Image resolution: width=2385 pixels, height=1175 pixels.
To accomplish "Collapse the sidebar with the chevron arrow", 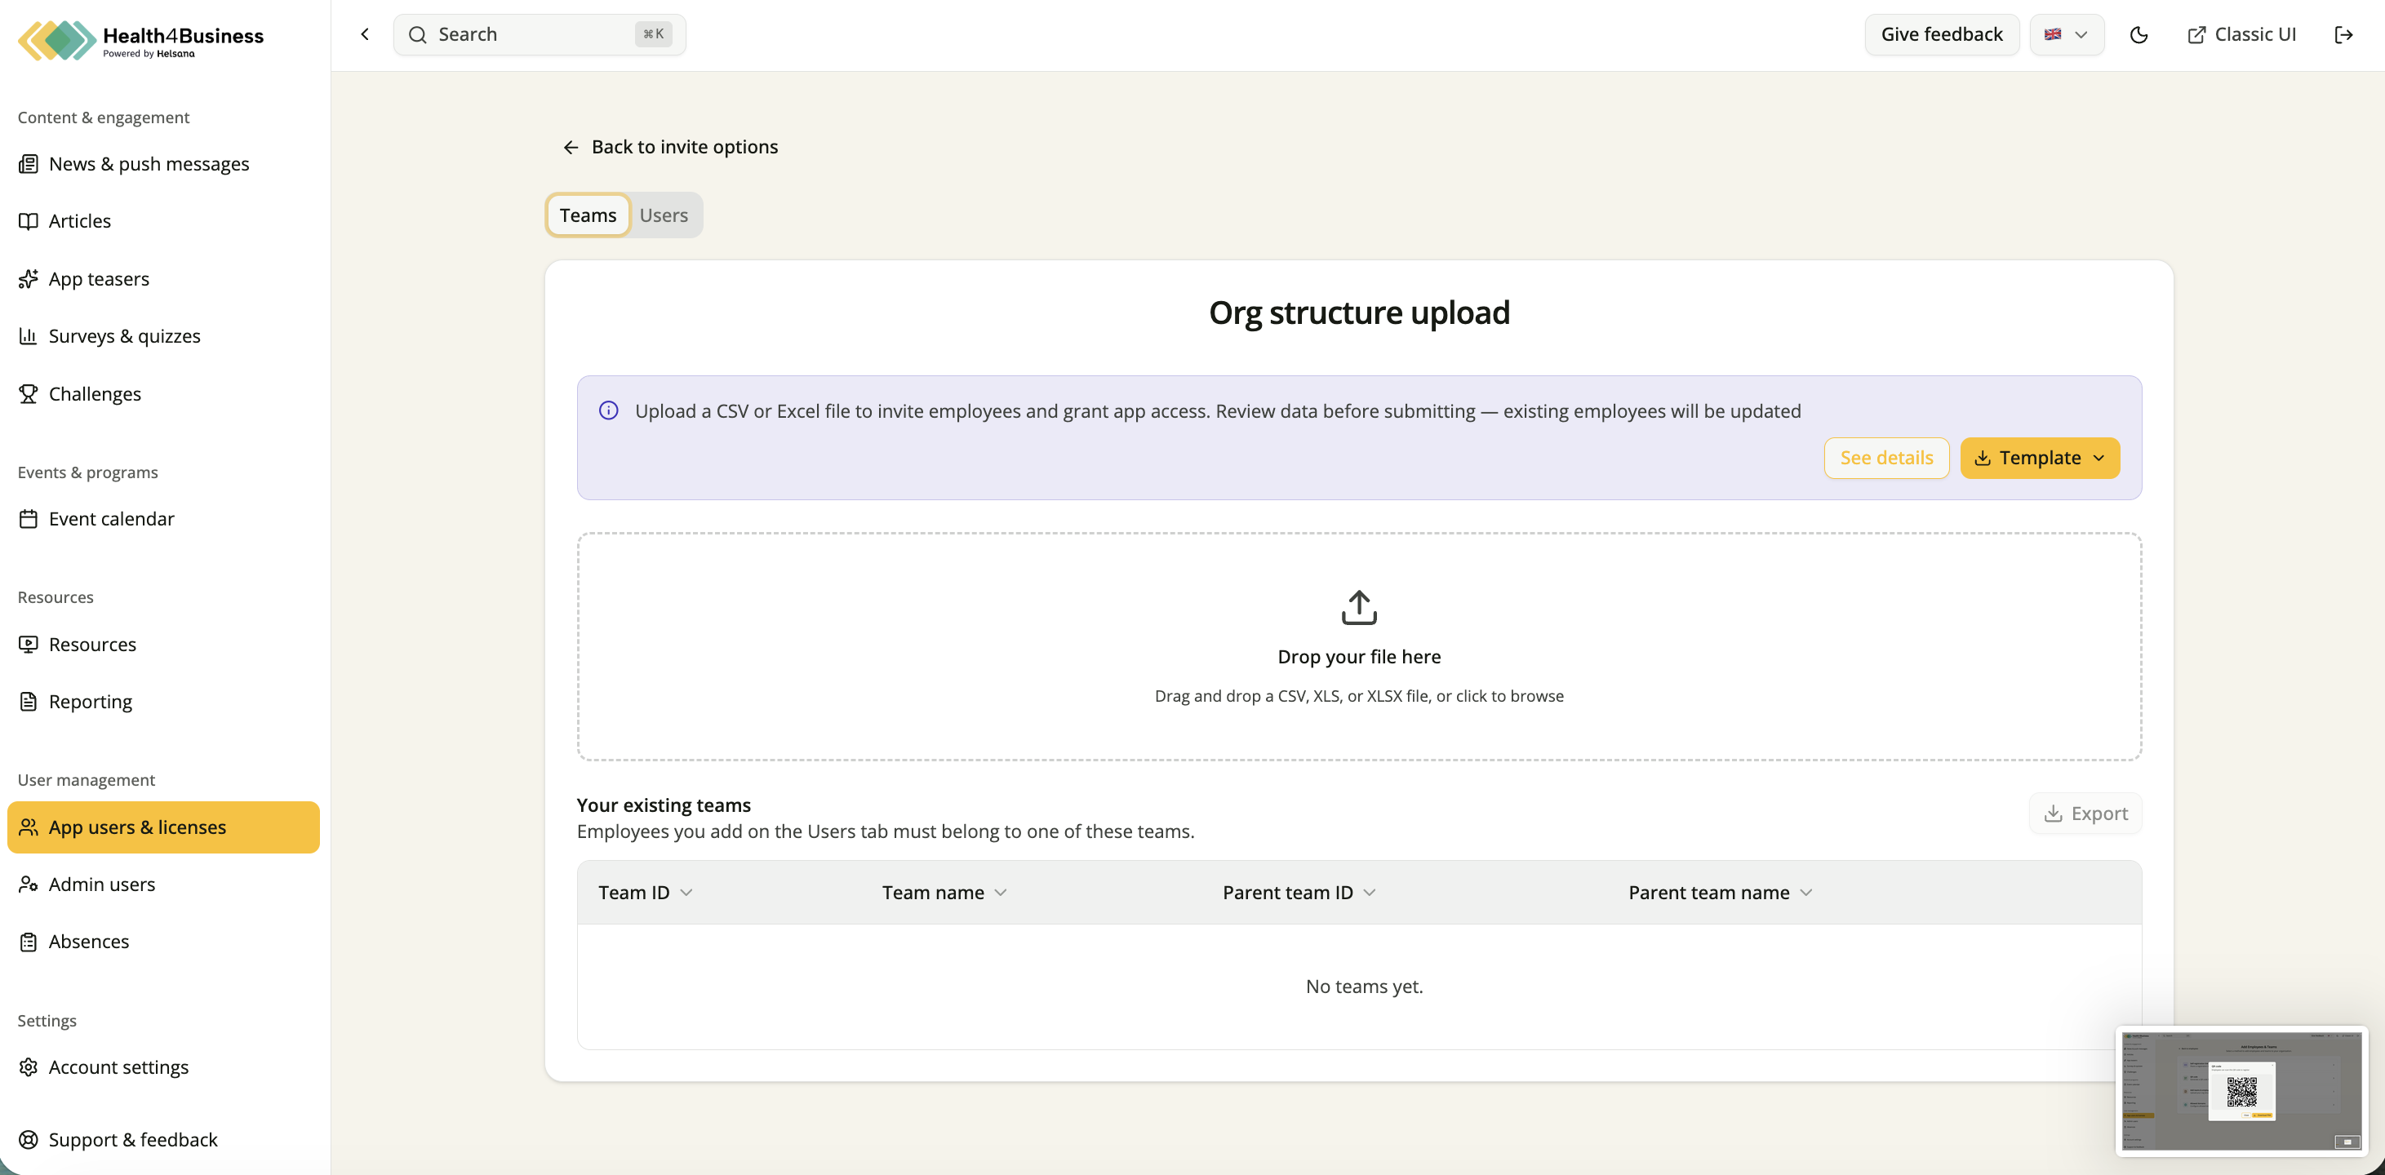I will click(365, 34).
